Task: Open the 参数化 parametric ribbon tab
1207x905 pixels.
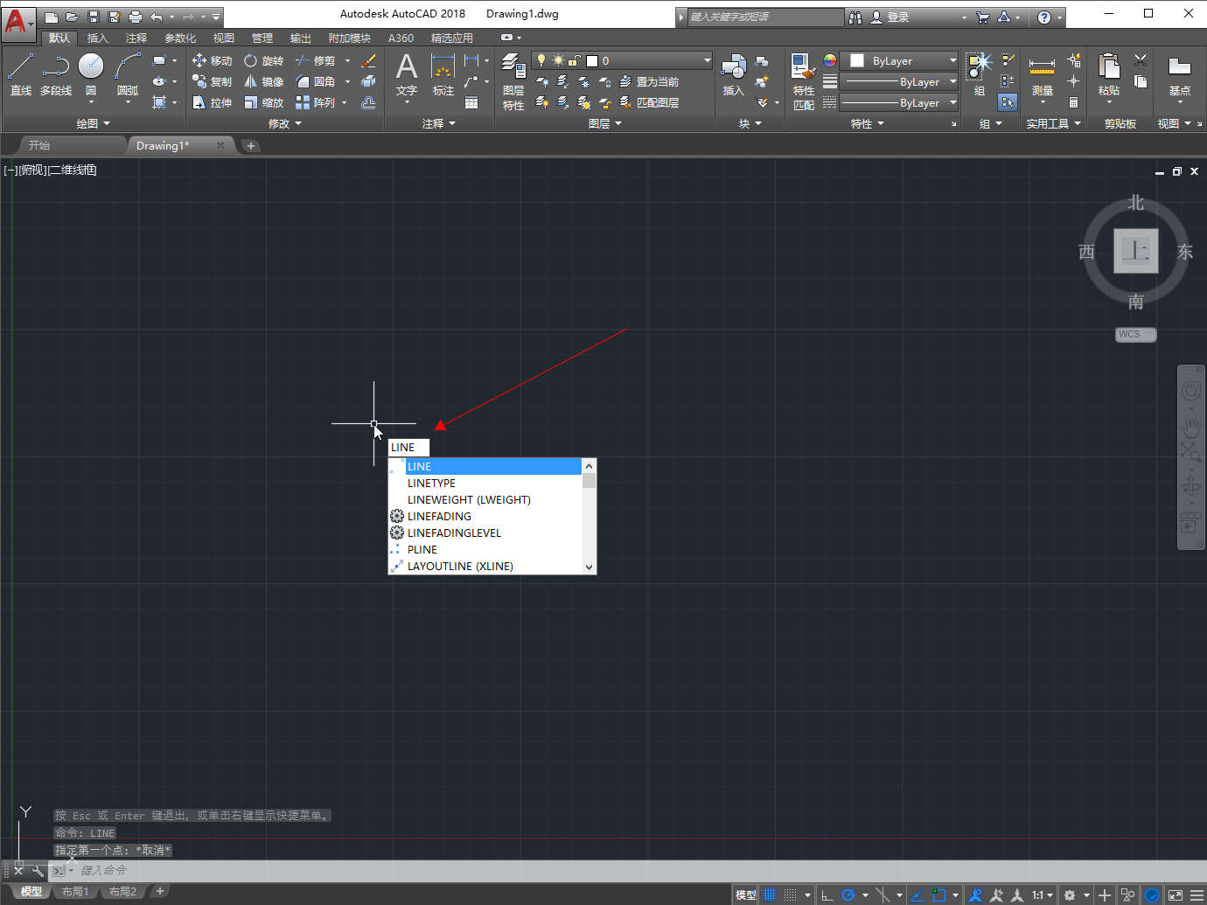Action: pyautogui.click(x=180, y=38)
